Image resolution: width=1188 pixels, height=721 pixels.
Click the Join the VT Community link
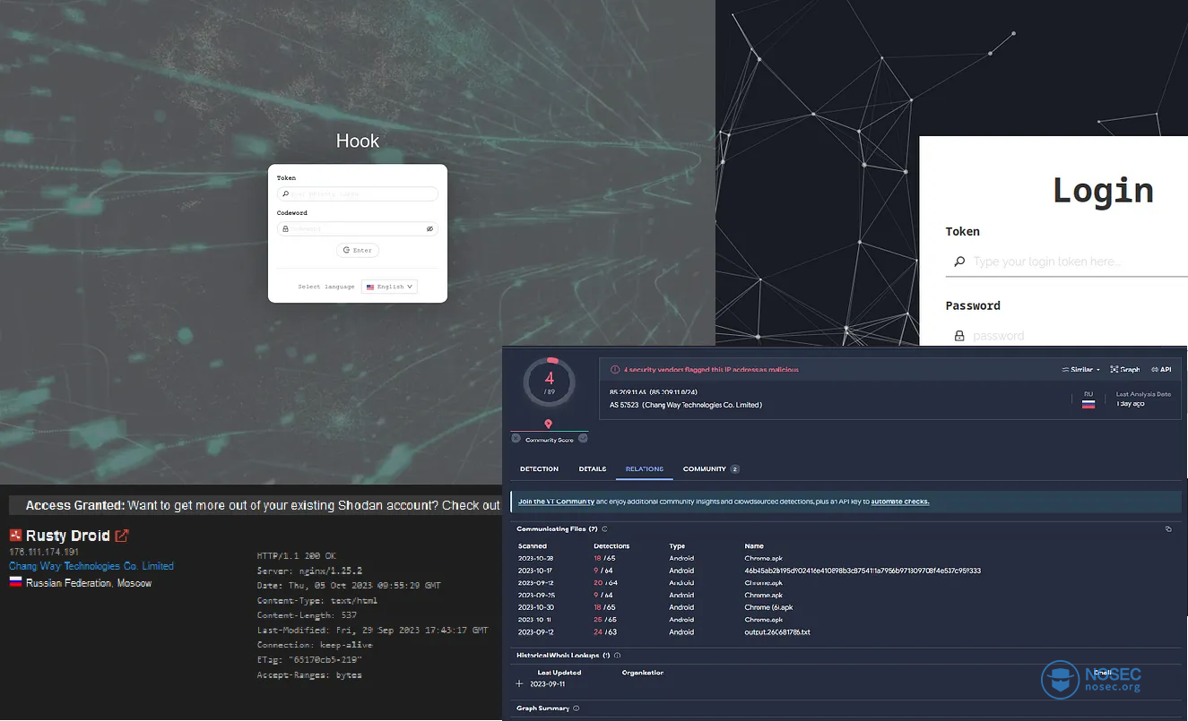[556, 502]
